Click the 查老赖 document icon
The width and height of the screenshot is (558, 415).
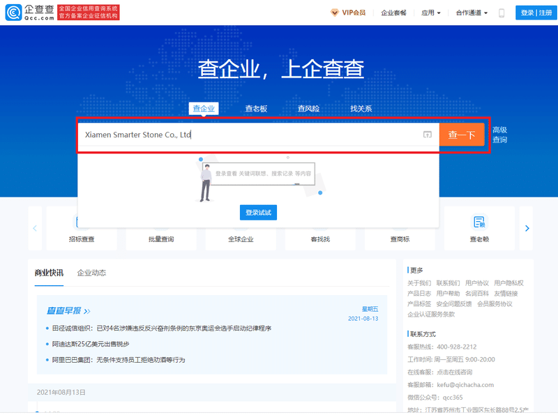coord(479,222)
